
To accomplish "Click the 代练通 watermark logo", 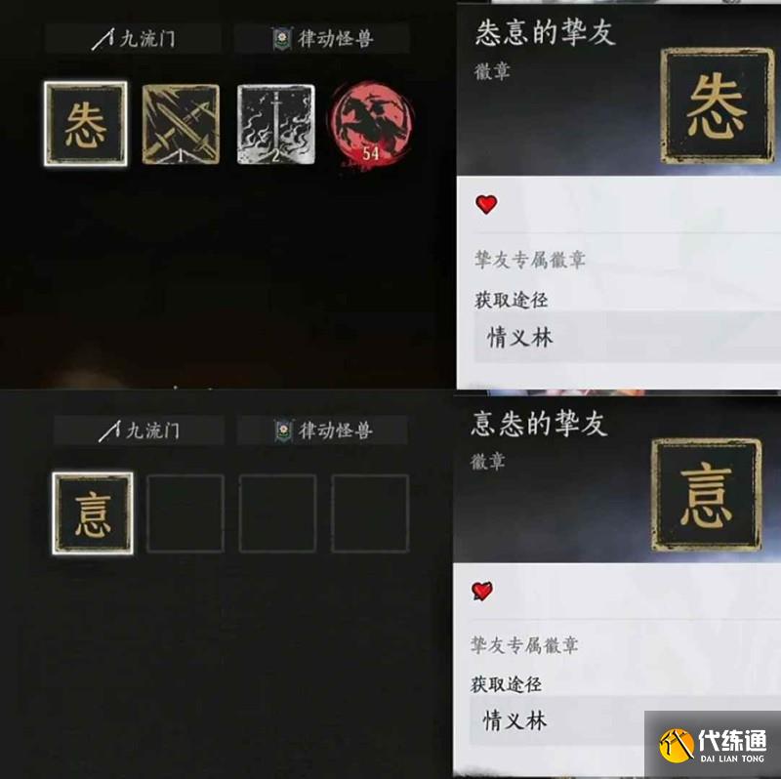I will 713,745.
